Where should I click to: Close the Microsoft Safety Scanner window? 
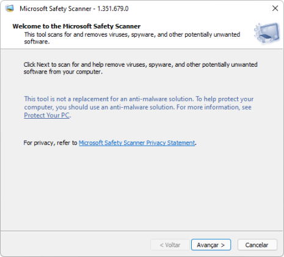coord(275,9)
